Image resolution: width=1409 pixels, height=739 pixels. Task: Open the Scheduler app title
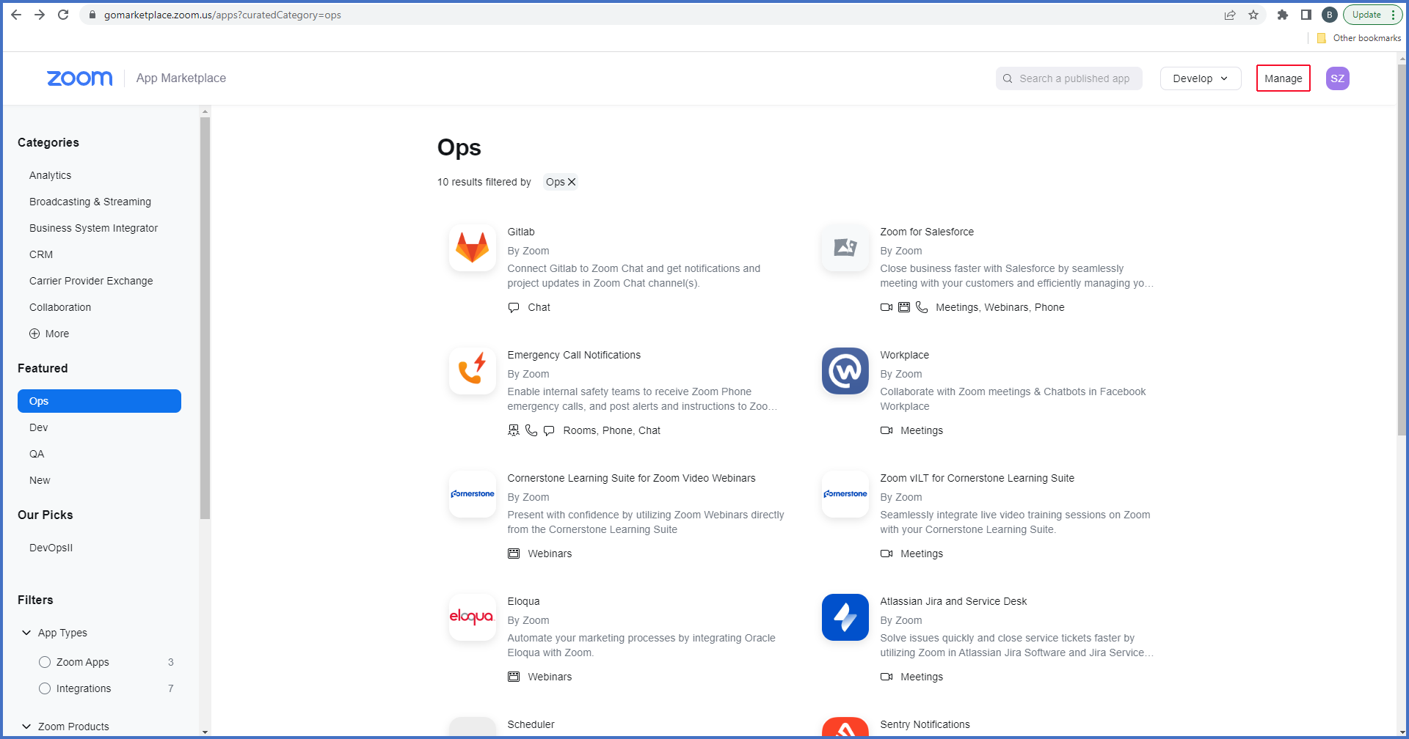coord(531,724)
